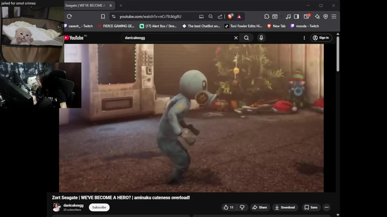Open caseoh_ - Twitch bookmark
This screenshot has width=387, height=217.
click(79, 26)
